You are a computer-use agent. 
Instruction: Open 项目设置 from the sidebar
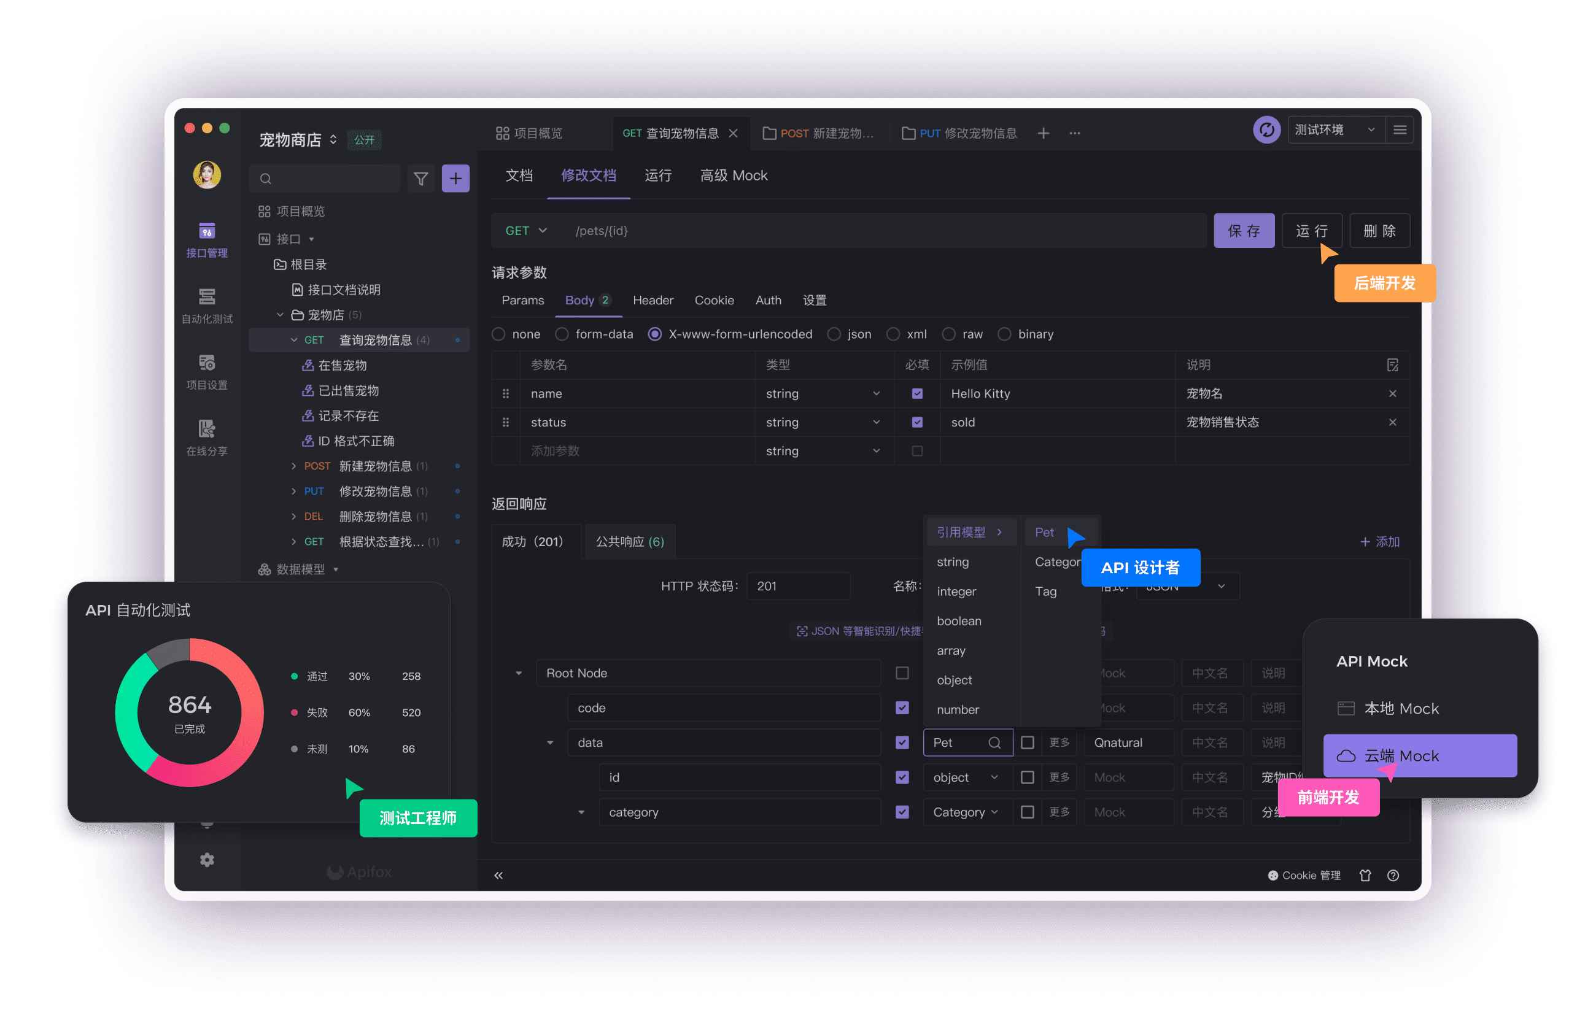(207, 371)
